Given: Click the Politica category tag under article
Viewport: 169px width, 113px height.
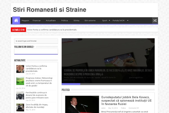Looking at the screenshot, I should click(x=123, y=108).
